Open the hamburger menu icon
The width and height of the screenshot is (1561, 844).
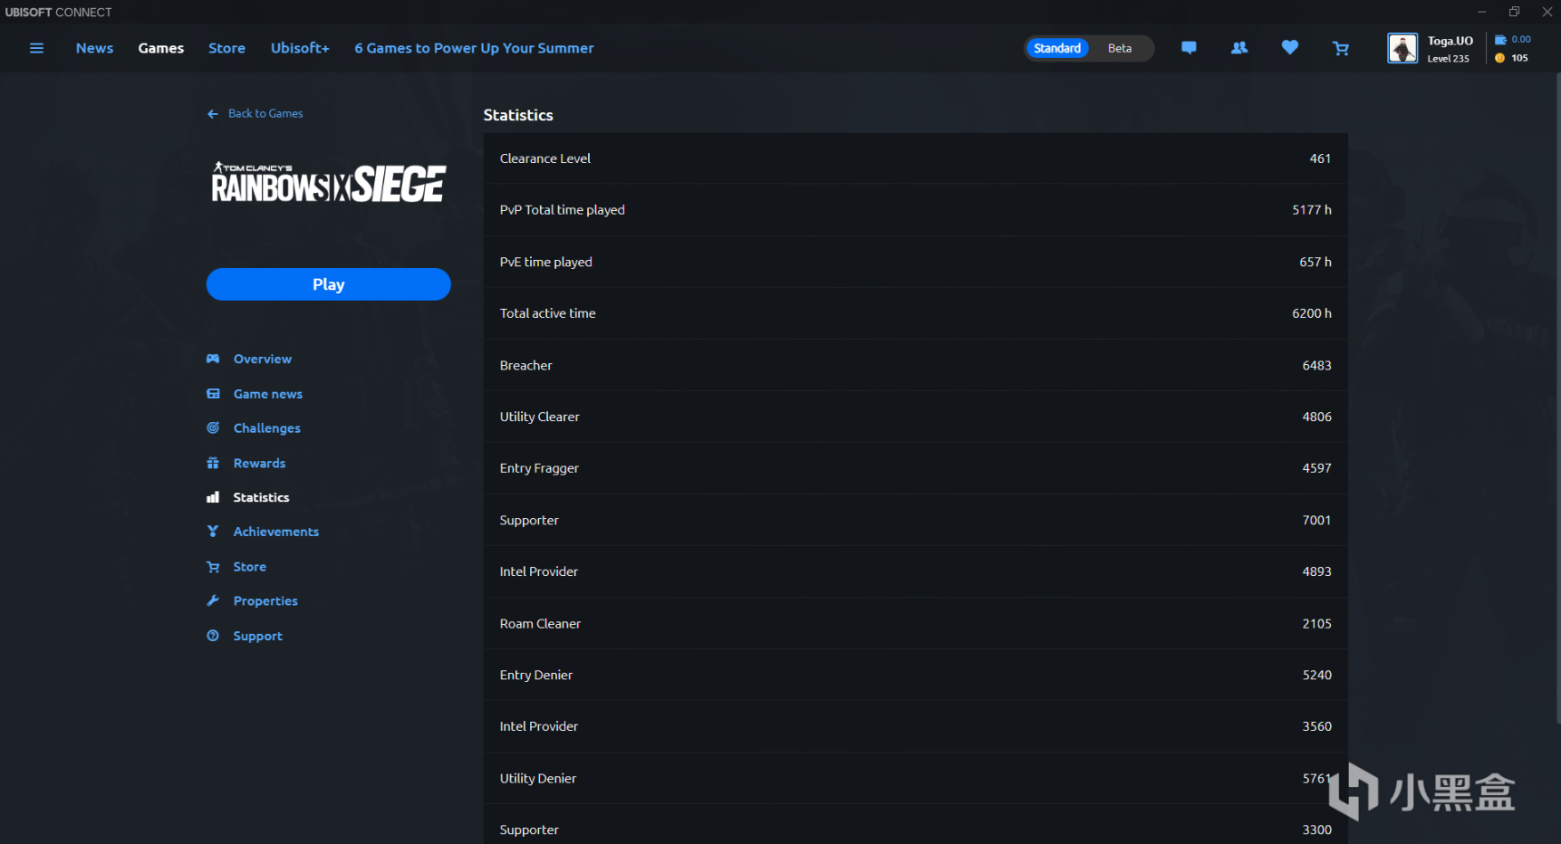(x=36, y=48)
